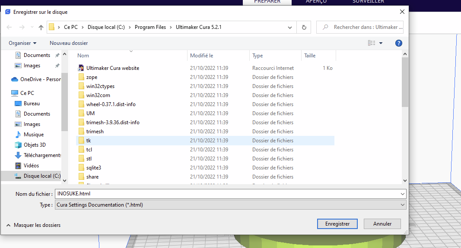461x248 pixels.
Task: Go up one folder level arrow
Action: click(x=41, y=27)
